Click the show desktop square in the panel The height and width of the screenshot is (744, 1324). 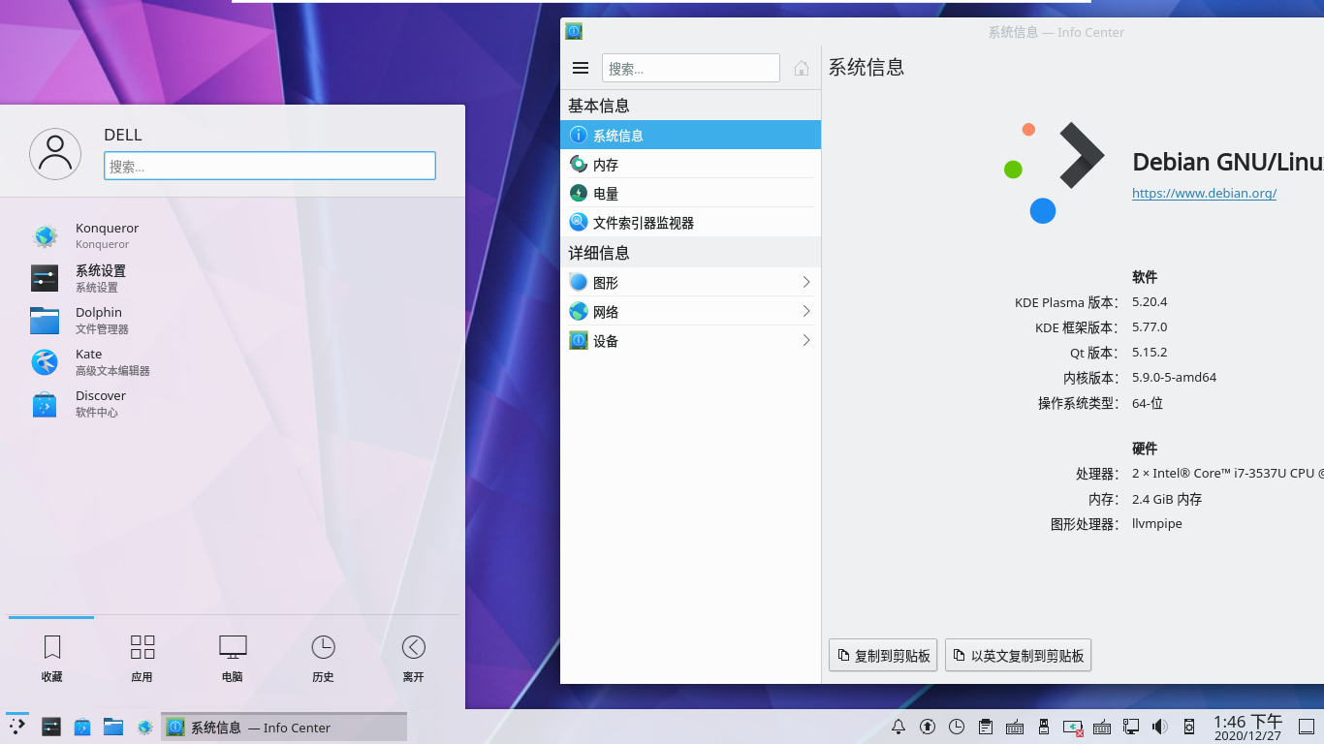click(1306, 727)
